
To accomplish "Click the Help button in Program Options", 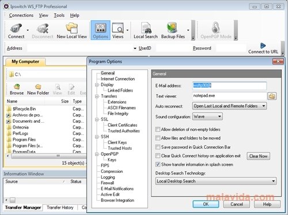I will (x=267, y=204).
